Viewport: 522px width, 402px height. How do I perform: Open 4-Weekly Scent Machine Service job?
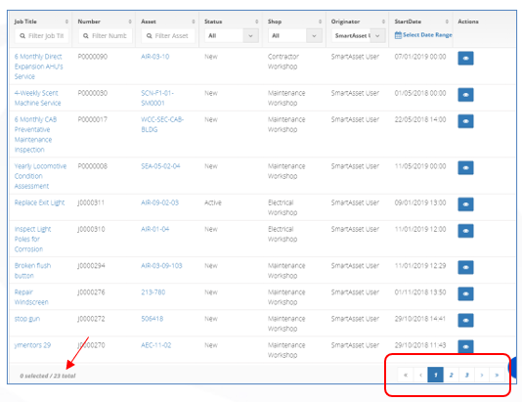37,98
